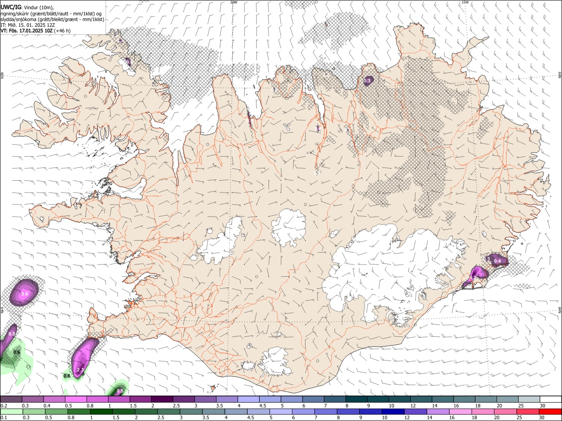Click the 'slydda/snjókoma' legend description line
The image size is (562, 421).
pos(52,19)
